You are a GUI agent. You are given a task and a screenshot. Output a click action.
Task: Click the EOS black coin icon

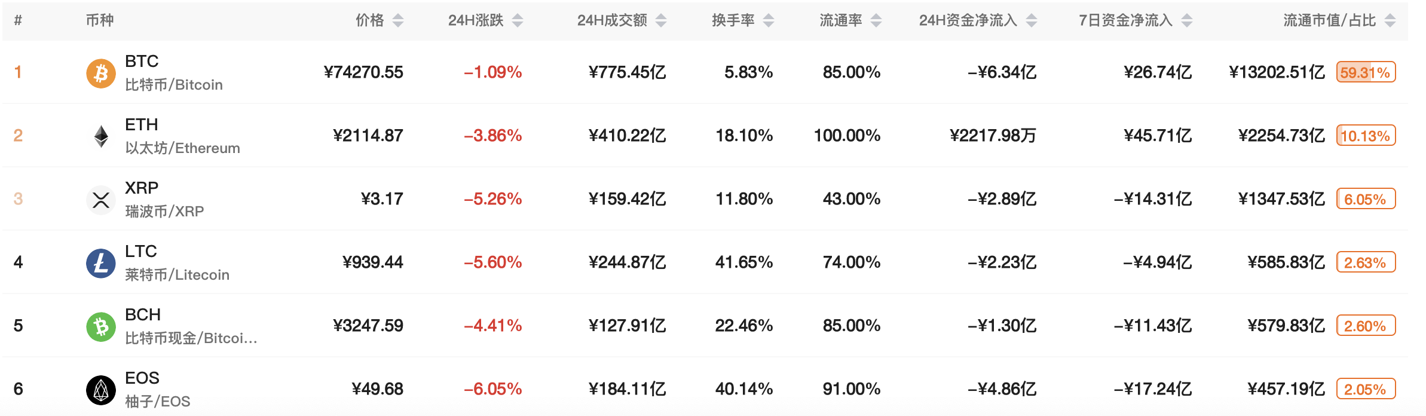click(x=101, y=390)
